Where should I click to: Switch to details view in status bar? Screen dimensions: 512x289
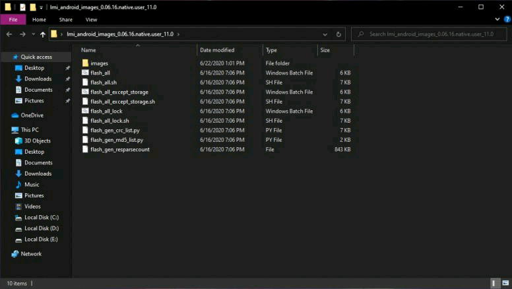point(494,283)
